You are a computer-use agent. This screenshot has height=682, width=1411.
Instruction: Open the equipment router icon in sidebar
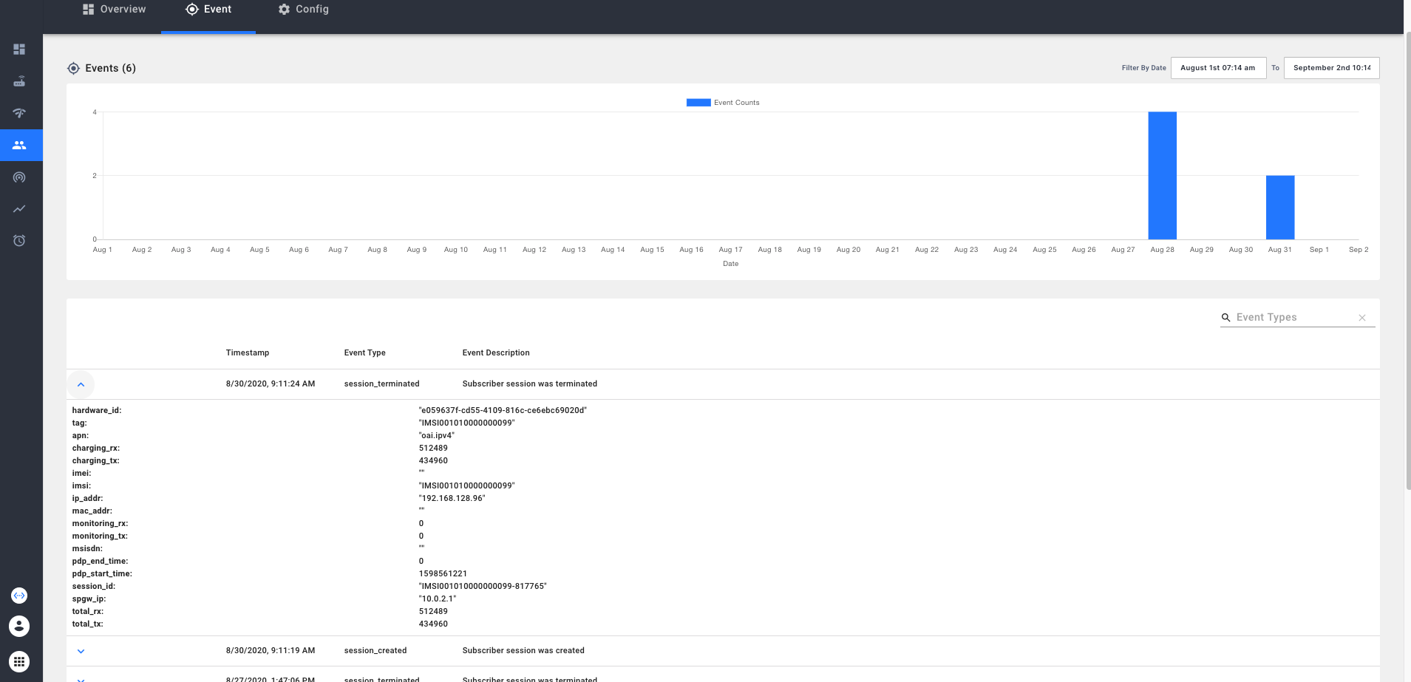(20, 81)
